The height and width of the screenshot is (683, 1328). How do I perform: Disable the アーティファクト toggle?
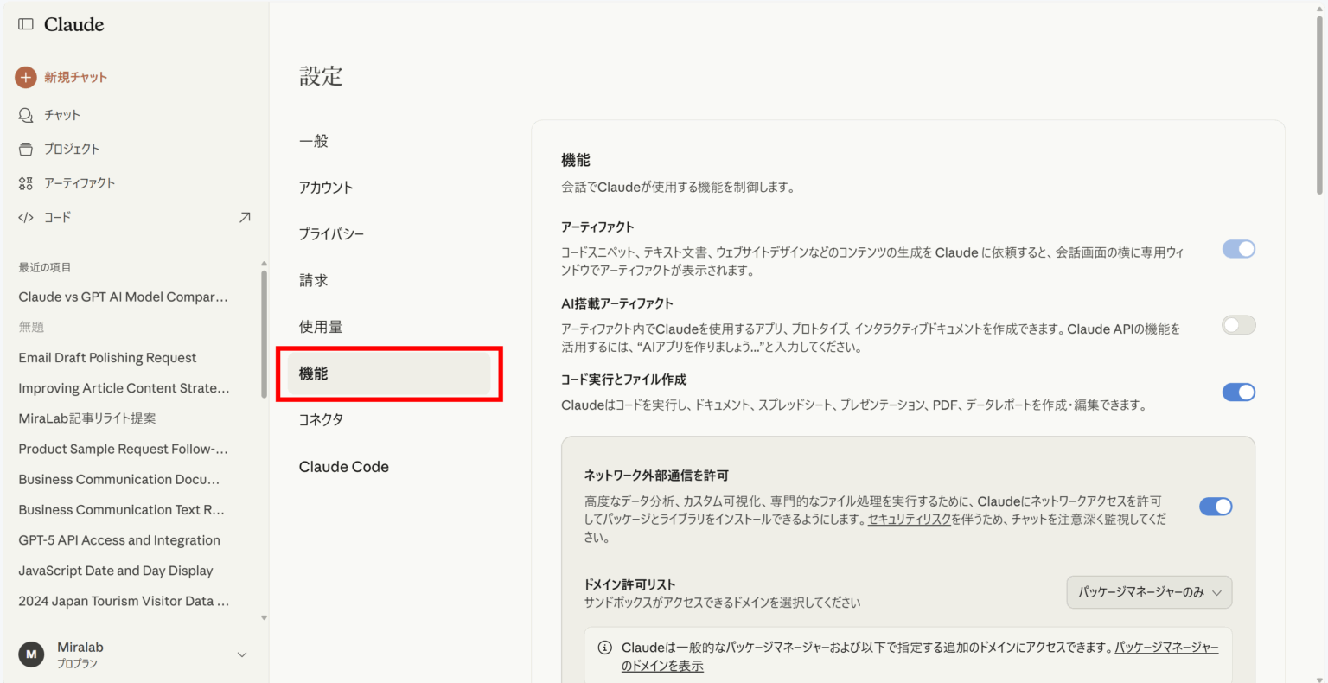click(1238, 249)
